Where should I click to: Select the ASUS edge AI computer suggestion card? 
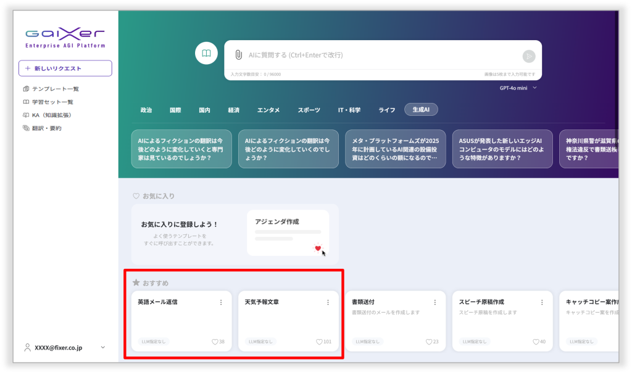(502, 149)
